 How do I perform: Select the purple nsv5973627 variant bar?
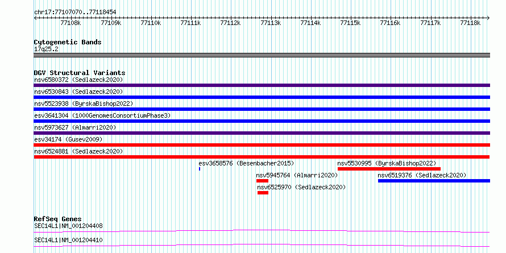pos(262,133)
